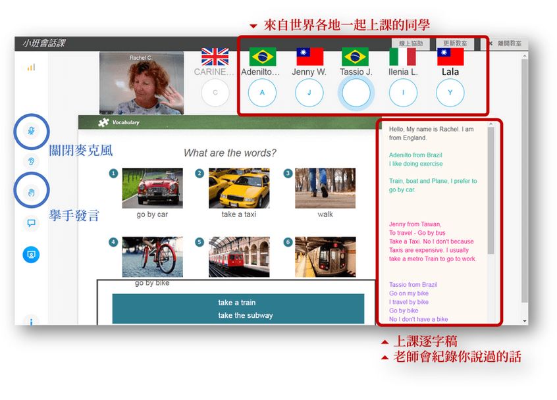Click the blue participant view icon
Image resolution: width=557 pixels, height=400 pixels.
coord(31,254)
